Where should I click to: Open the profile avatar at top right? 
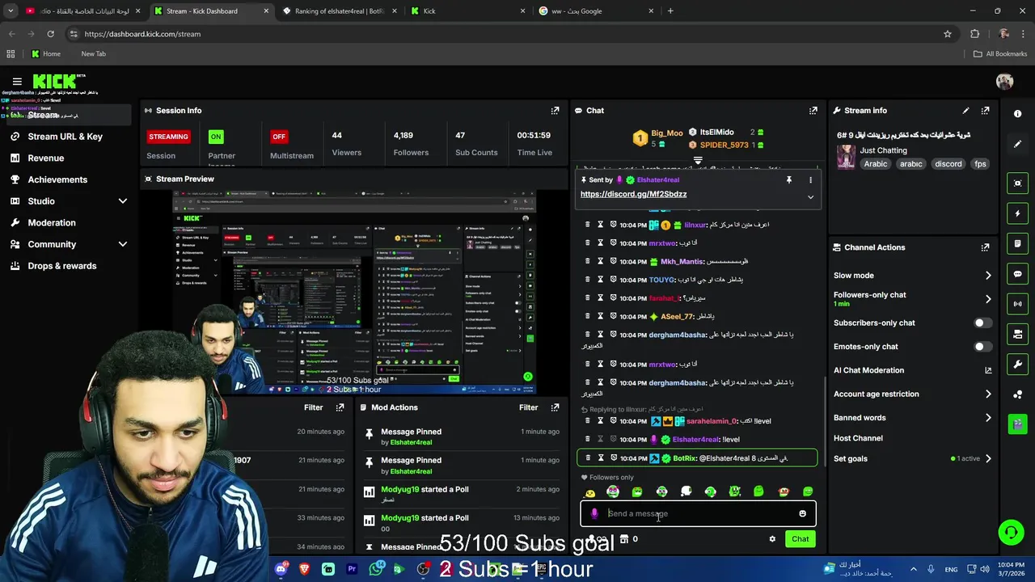pos(1004,82)
